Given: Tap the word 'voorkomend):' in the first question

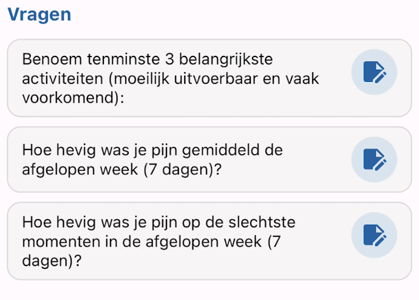Looking at the screenshot, I should coord(73,98).
